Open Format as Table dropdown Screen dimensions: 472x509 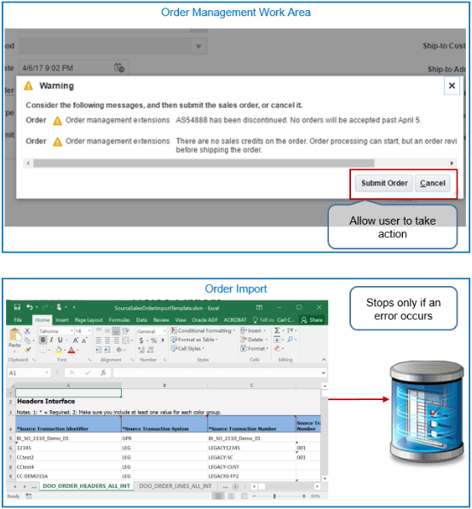click(x=194, y=340)
